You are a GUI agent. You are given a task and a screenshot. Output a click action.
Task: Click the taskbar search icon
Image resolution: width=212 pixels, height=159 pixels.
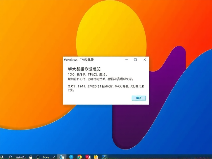pos(11,156)
